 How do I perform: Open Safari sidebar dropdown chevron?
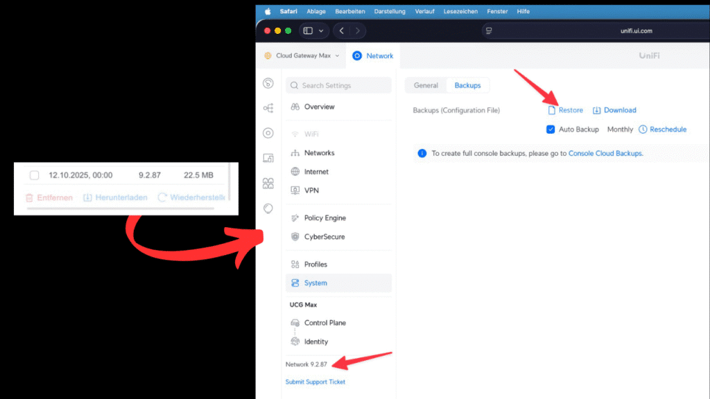coord(321,30)
